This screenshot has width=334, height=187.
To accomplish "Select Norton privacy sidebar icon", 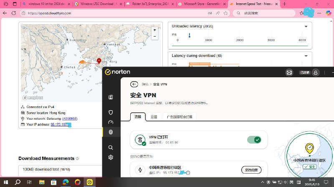I will [111, 132].
